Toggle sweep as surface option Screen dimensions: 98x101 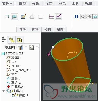pyautogui.click(x=14, y=16)
